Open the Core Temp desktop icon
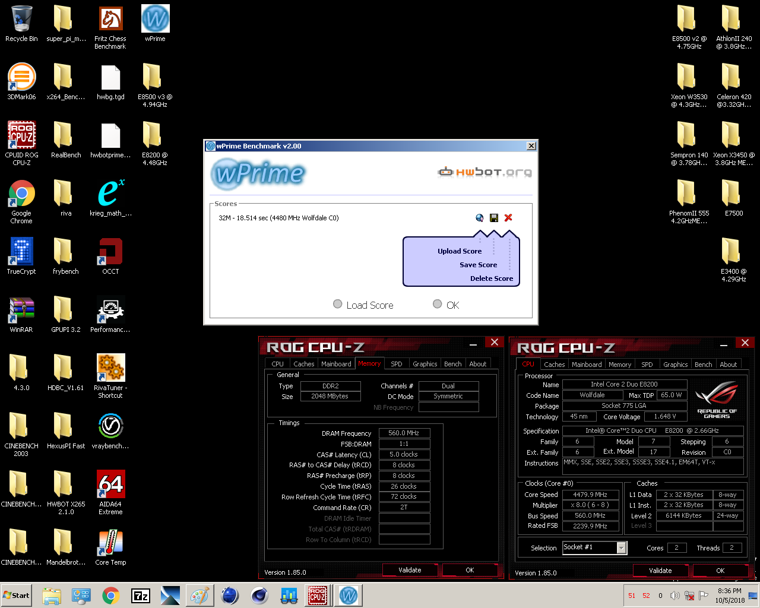Viewport: 760px width, 608px height. pos(110,547)
